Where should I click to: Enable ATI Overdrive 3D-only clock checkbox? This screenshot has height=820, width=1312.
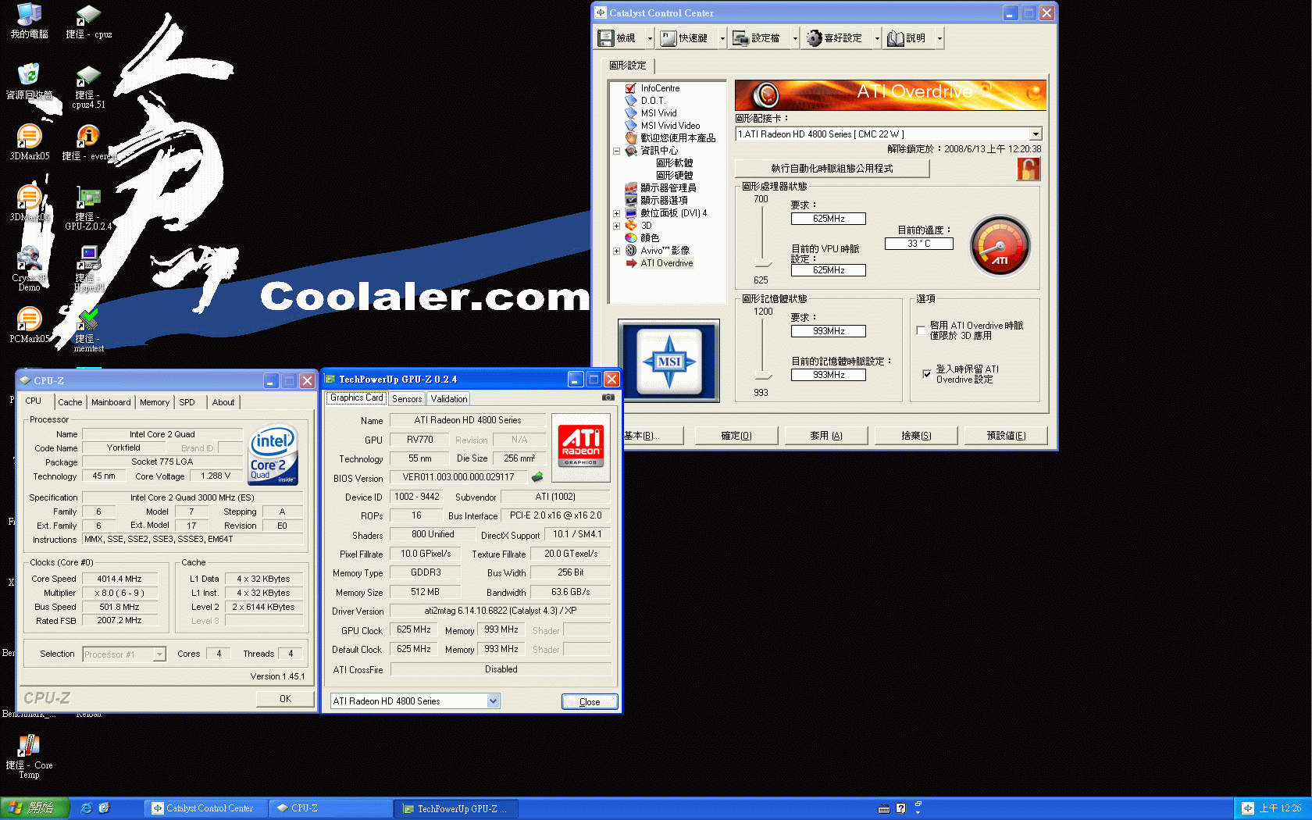click(x=921, y=330)
